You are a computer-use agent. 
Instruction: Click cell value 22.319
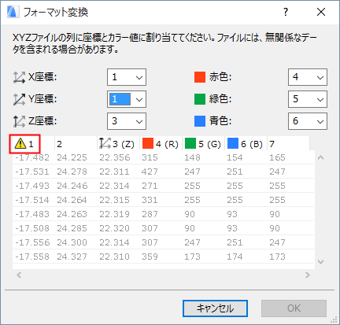click(x=115, y=214)
